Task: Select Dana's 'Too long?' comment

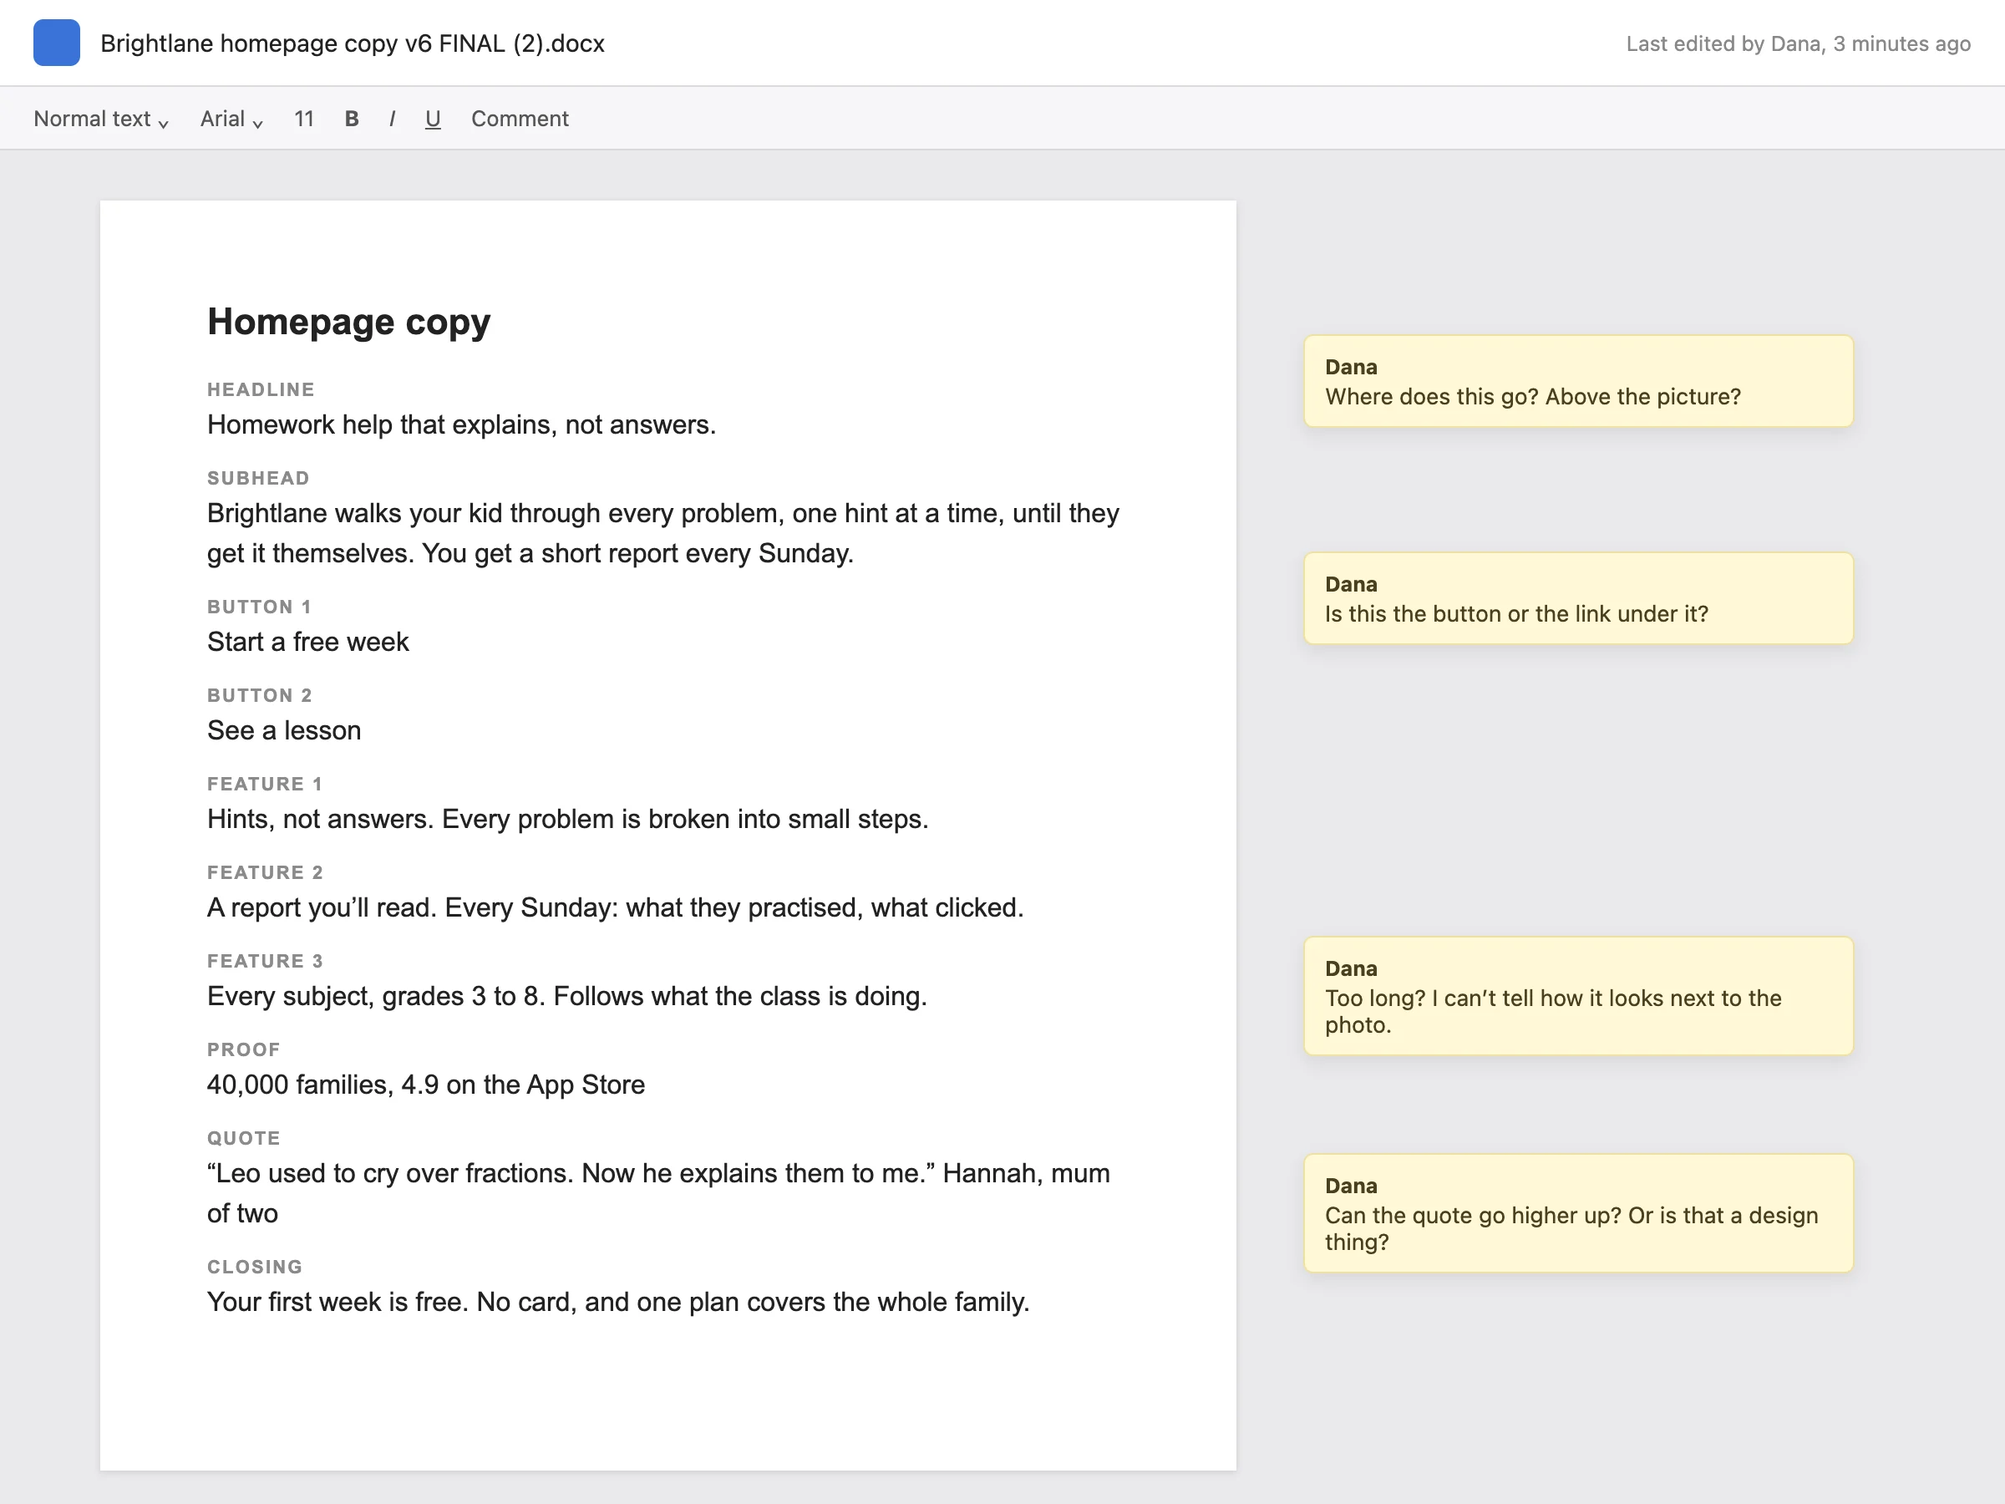Action: point(1578,995)
